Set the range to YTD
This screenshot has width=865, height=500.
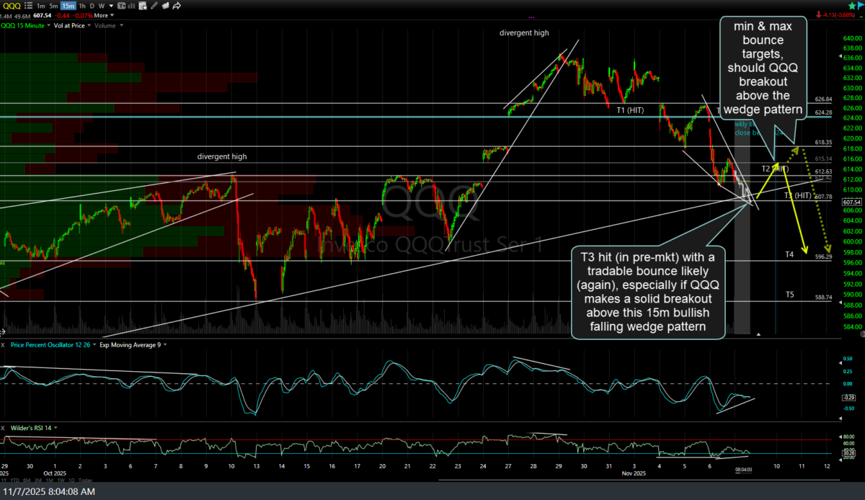(x=15, y=481)
